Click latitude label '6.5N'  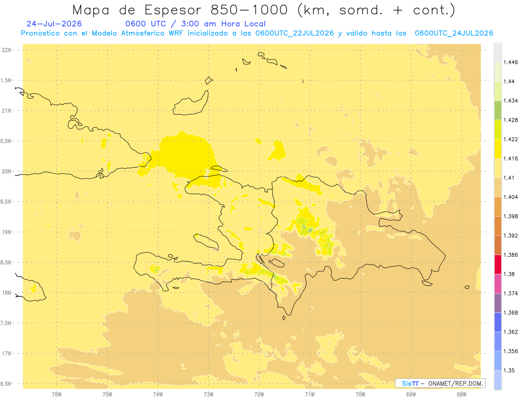coord(6,384)
